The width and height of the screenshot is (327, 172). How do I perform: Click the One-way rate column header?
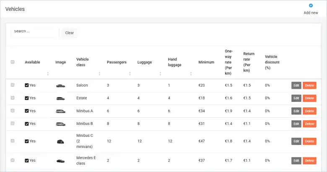(x=229, y=62)
